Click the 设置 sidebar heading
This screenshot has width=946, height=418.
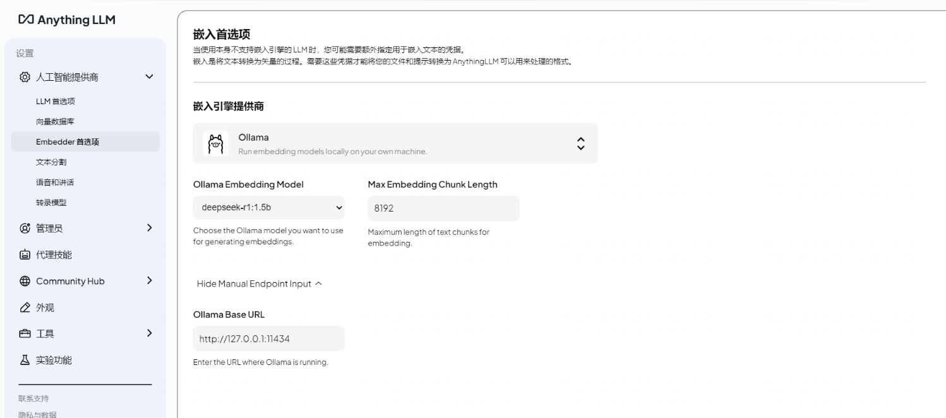click(26, 54)
